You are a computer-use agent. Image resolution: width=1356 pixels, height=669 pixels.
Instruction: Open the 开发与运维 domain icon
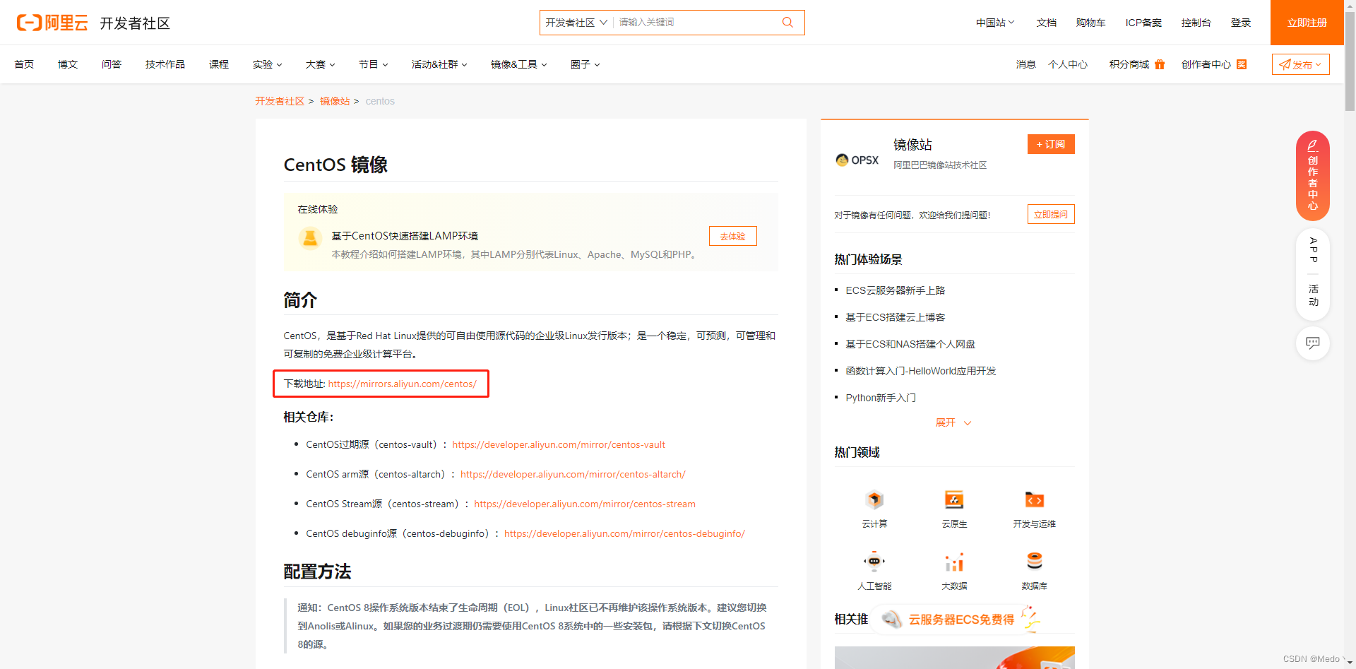tap(1034, 499)
